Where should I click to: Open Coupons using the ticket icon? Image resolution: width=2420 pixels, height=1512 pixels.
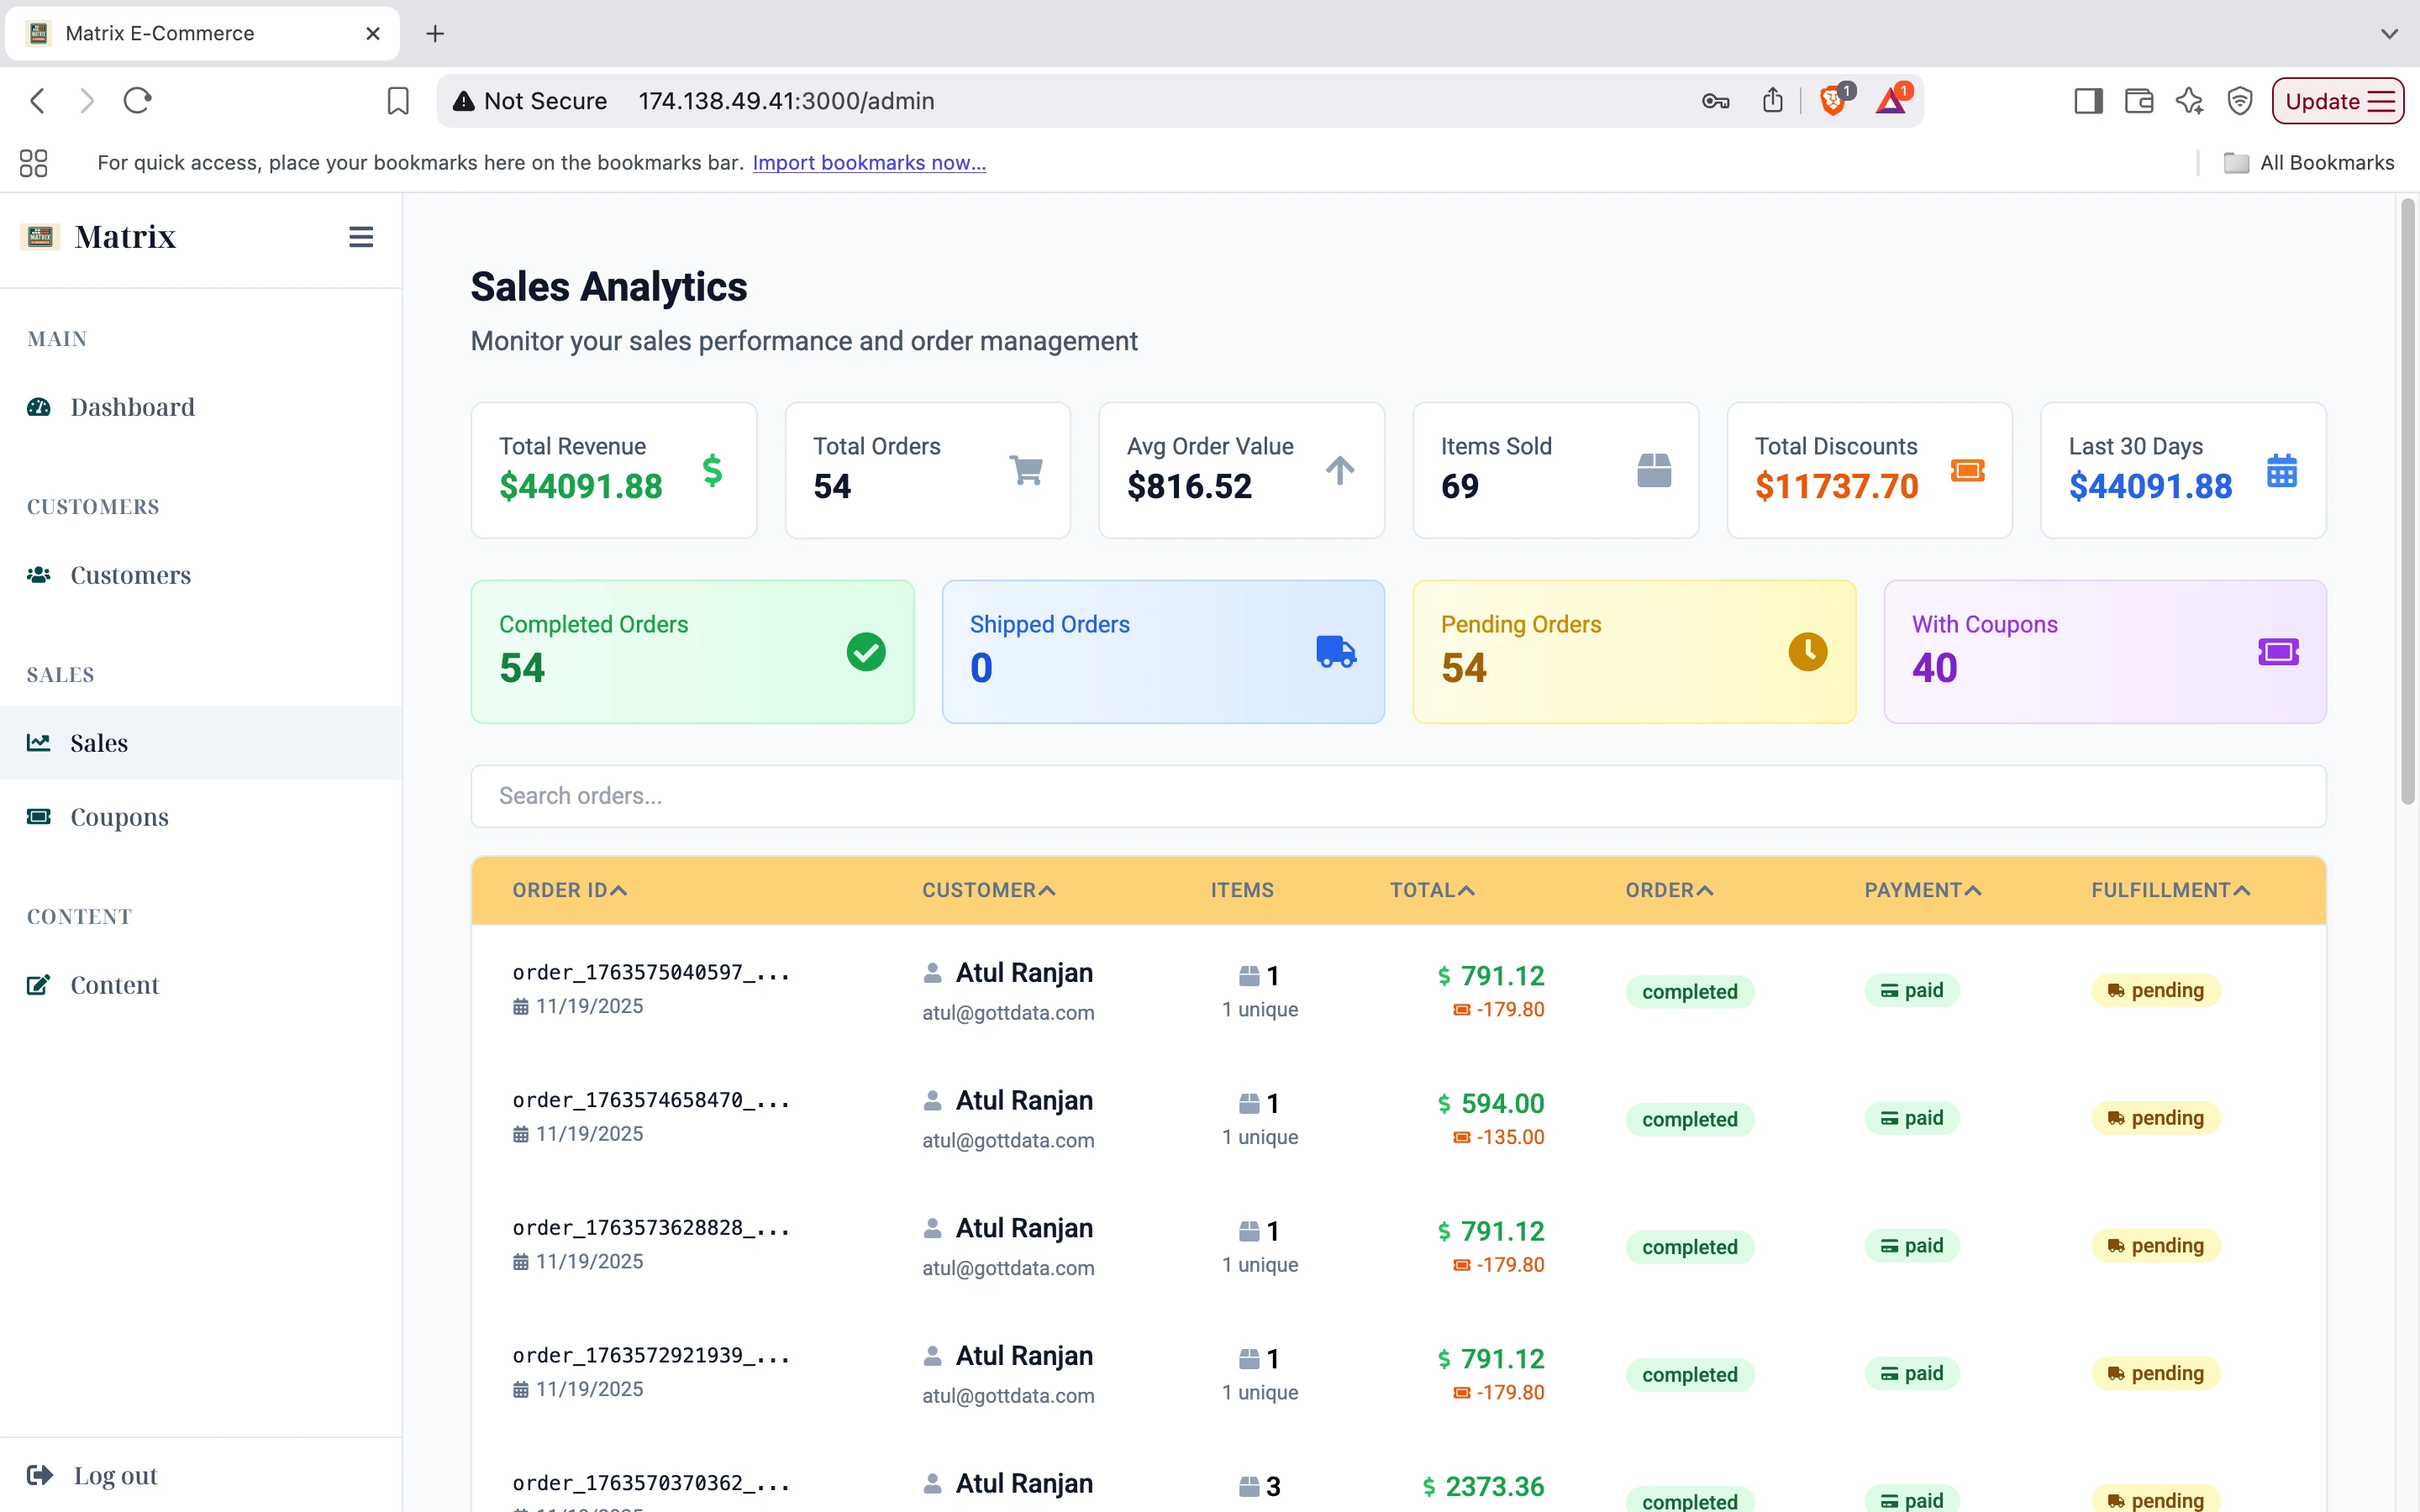pyautogui.click(x=39, y=817)
